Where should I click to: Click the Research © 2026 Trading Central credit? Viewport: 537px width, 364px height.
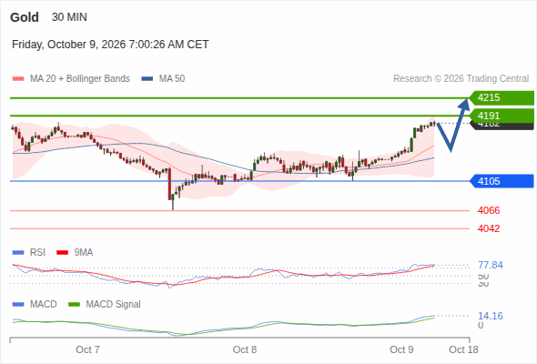pos(461,79)
